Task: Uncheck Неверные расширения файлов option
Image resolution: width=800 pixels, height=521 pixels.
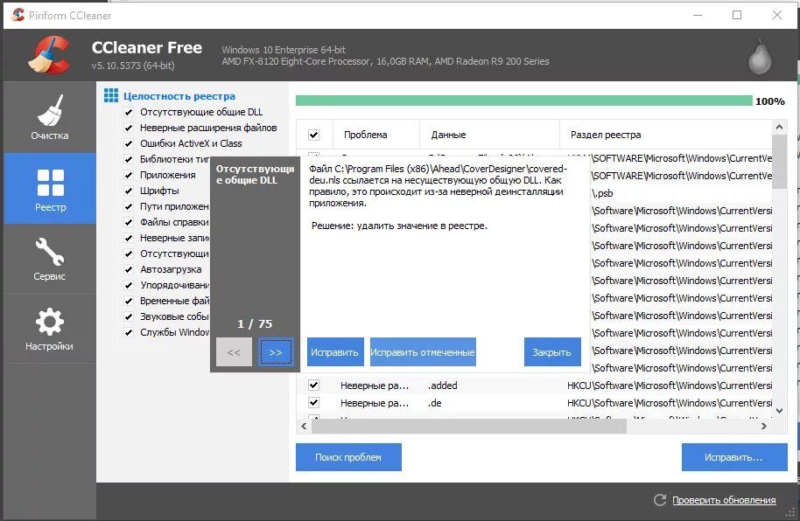Action: tap(129, 128)
